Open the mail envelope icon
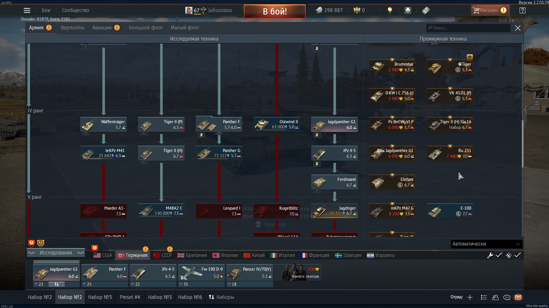Image resolution: width=549 pixels, height=308 pixels. tap(518, 297)
